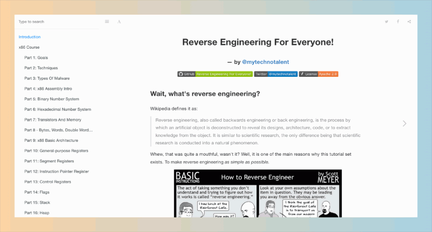Open Part 6: Hexadecimal Number System
The width and height of the screenshot is (432, 232).
coord(58,109)
